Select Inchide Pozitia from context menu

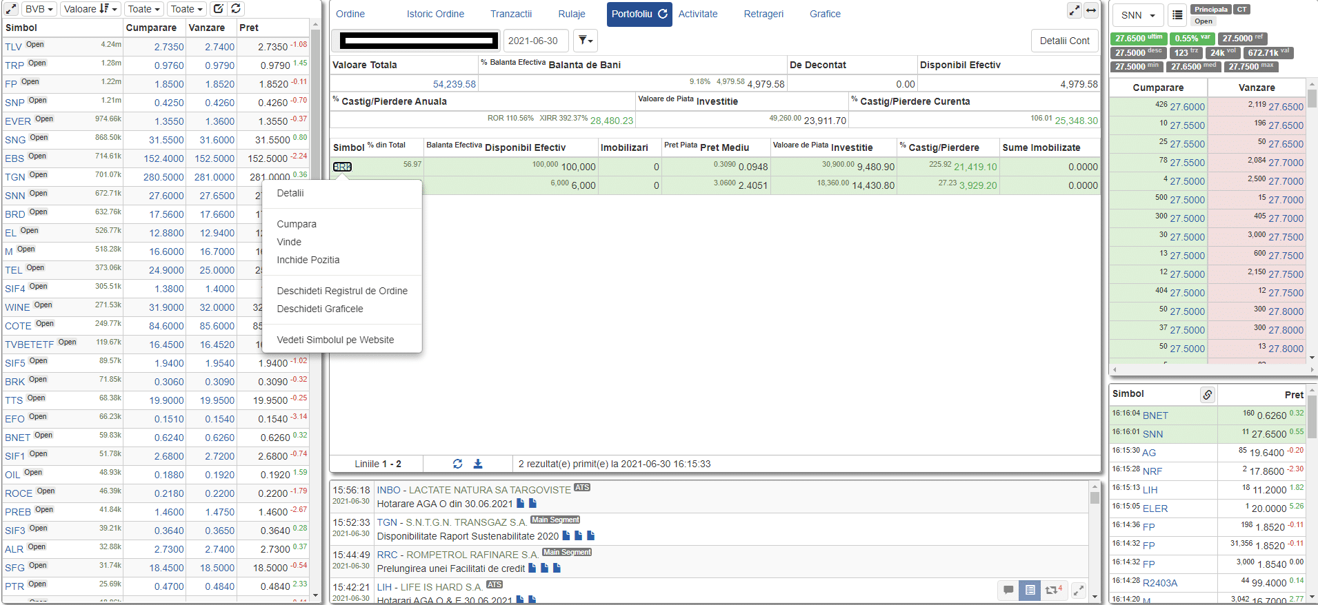tap(308, 260)
